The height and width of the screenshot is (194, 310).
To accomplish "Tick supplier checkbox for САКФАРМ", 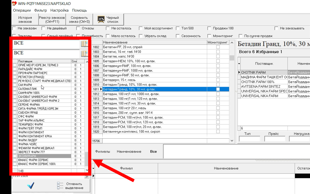I will tap(15, 85).
